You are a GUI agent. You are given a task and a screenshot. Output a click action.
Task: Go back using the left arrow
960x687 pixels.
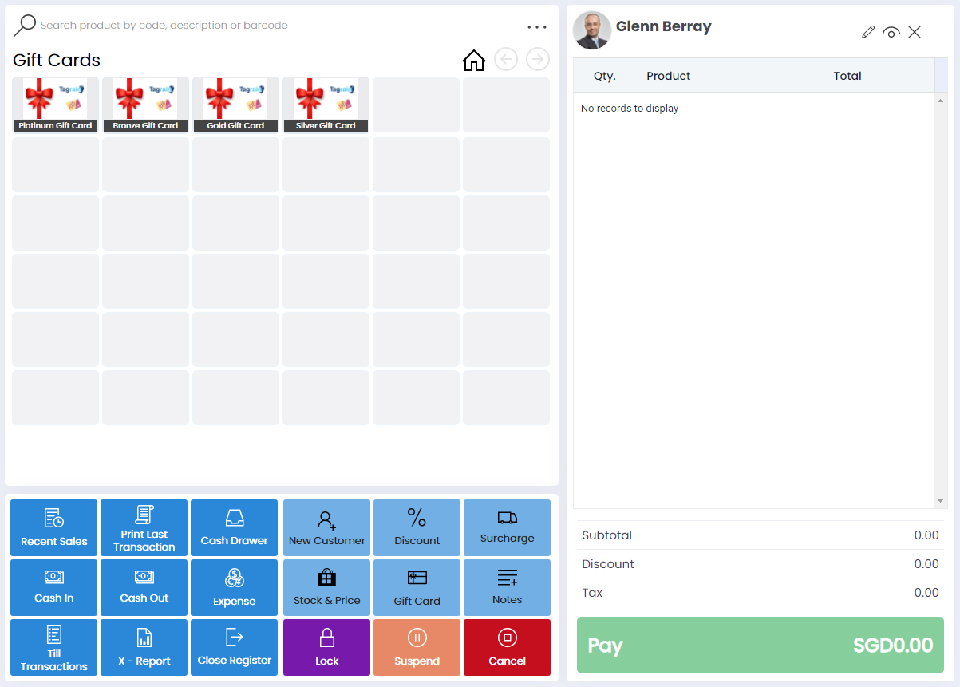point(505,59)
